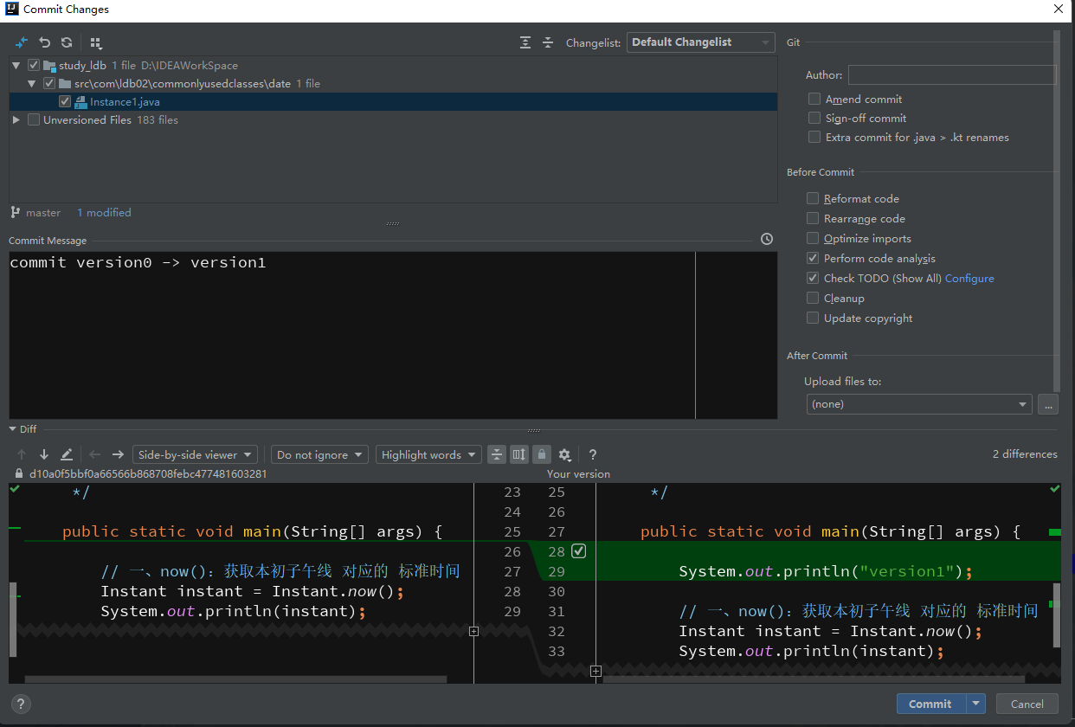Expand the Unversioned Files node
Viewport: 1075px width, 727px height.
coord(16,119)
